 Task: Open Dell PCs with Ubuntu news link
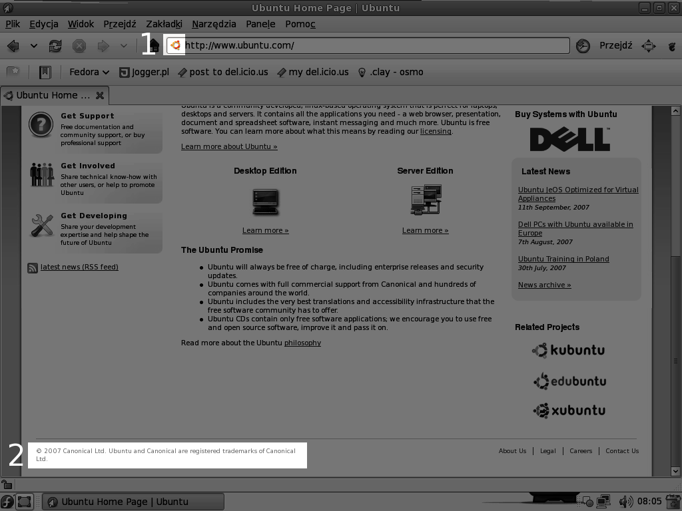575,229
